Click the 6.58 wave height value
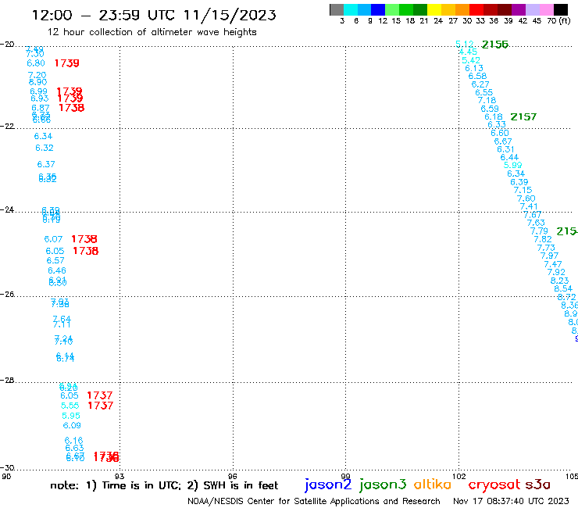This screenshot has width=578, height=508. (x=477, y=76)
